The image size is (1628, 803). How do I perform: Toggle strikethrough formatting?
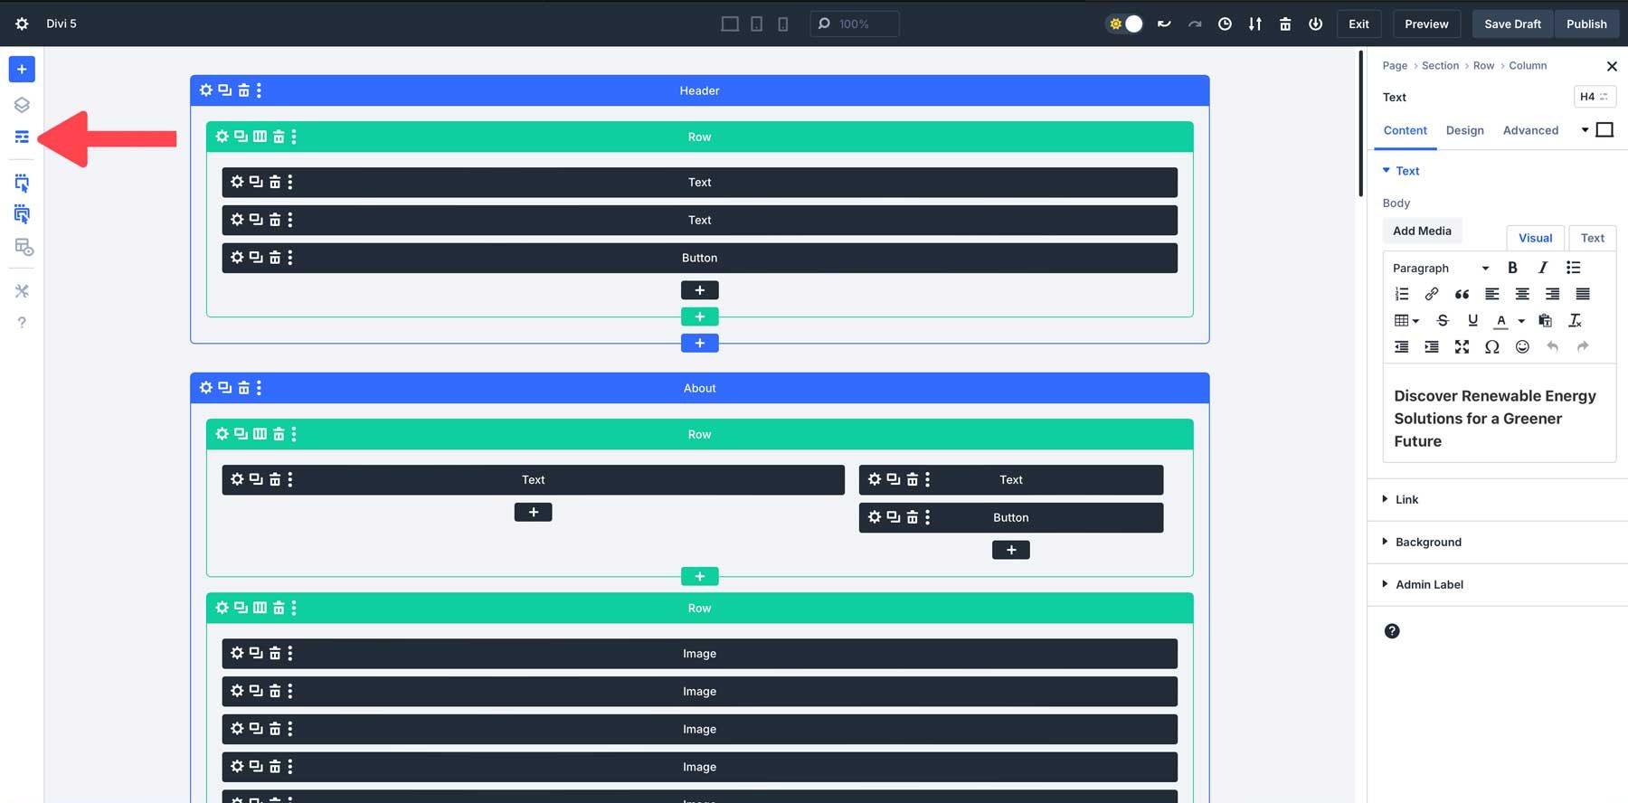[1443, 320]
